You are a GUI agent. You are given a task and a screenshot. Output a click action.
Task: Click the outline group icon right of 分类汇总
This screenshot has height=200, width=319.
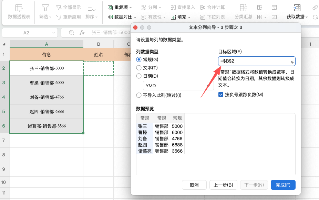pyautogui.click(x=259, y=8)
